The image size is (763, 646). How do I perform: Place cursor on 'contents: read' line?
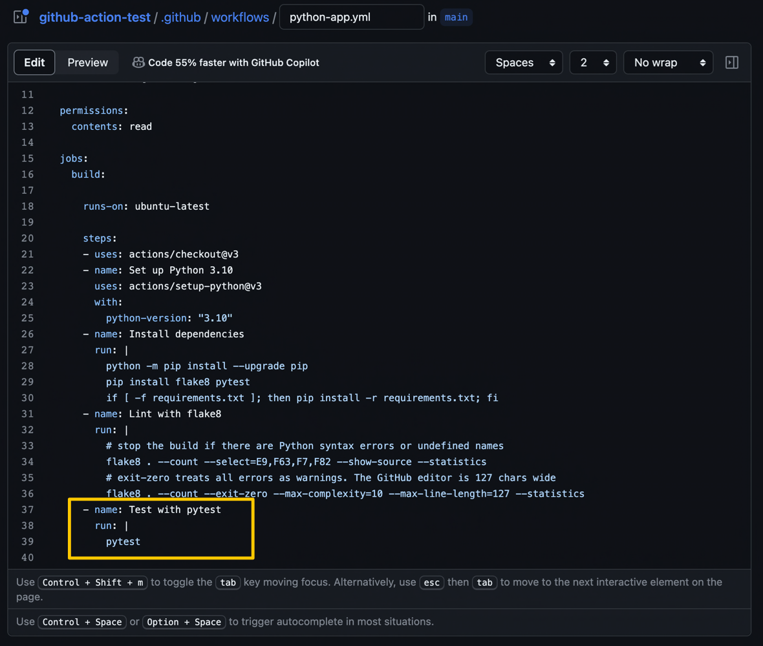click(111, 127)
